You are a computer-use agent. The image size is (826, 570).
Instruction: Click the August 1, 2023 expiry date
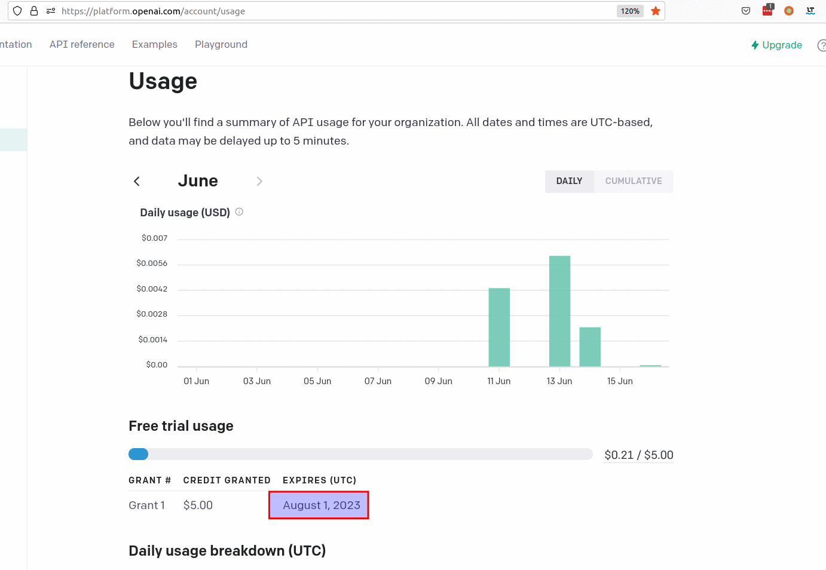click(x=322, y=505)
